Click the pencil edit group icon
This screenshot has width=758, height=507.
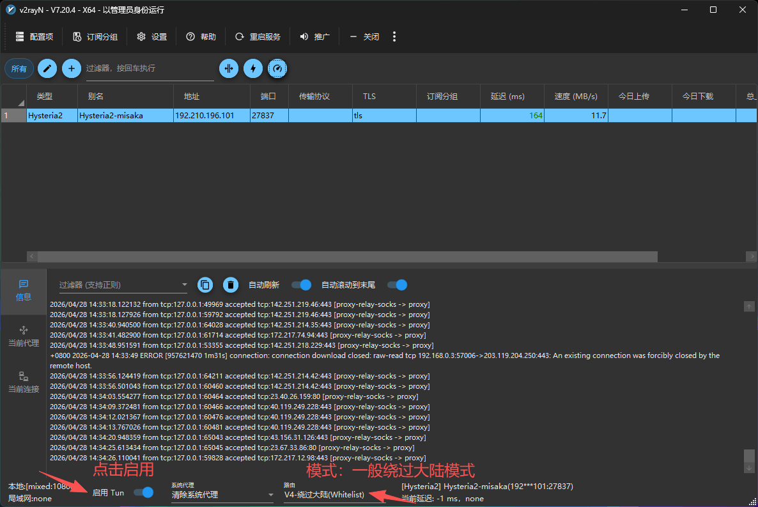(47, 68)
